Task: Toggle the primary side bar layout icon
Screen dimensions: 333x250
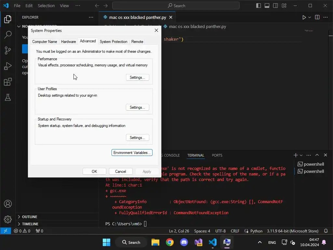Action: pos(259,6)
